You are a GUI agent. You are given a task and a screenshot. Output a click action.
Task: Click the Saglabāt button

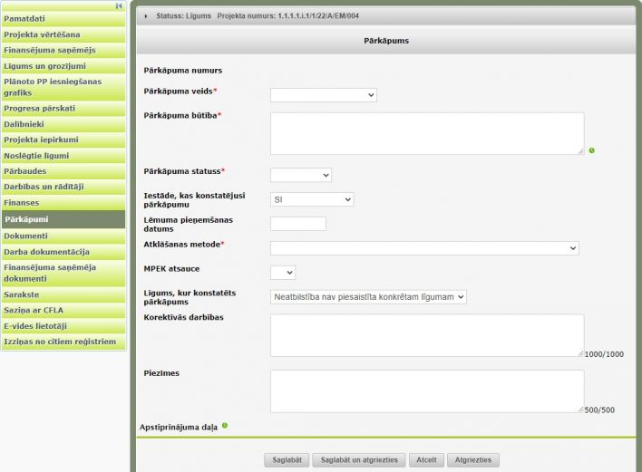(287, 460)
